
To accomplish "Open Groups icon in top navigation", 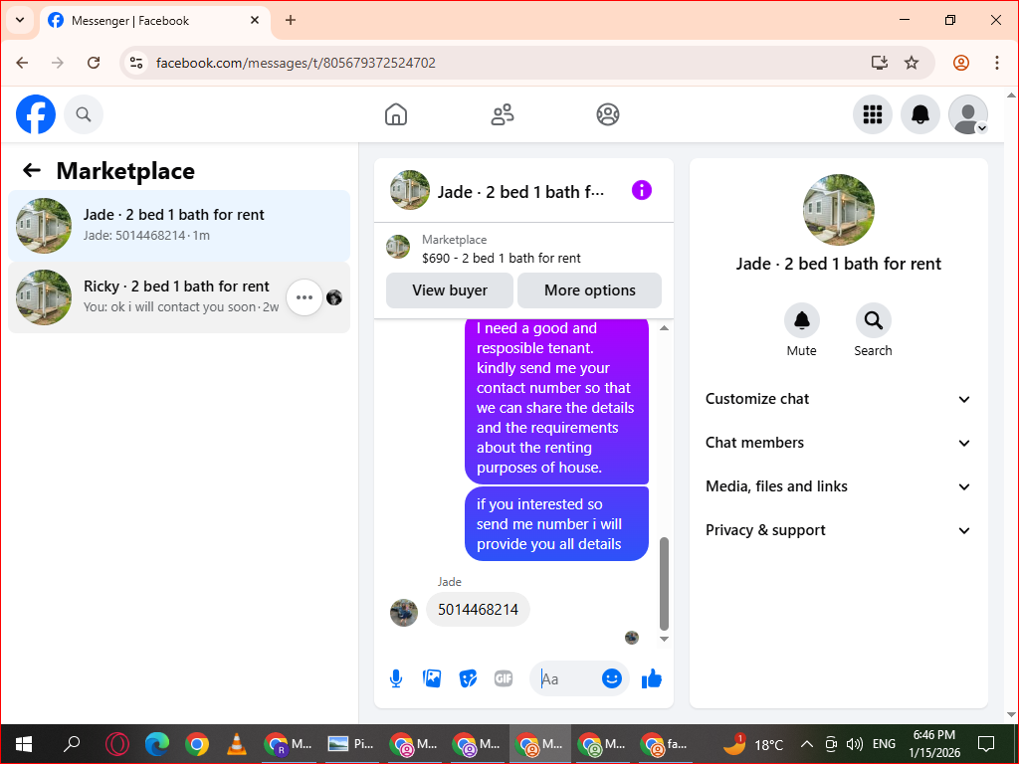I will 608,114.
